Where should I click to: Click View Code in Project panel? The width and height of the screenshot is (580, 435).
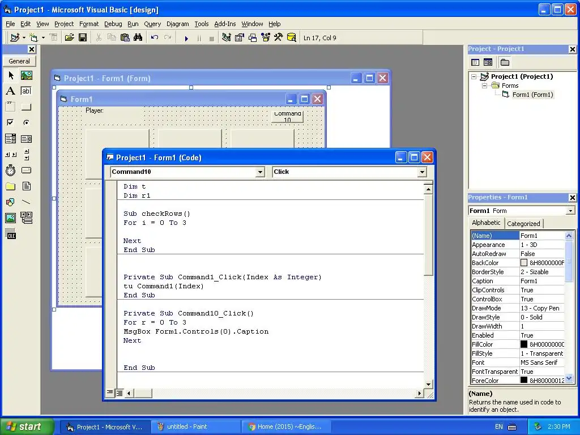(x=475, y=62)
